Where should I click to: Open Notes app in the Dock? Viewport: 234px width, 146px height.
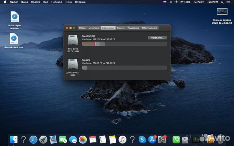pos(112,140)
